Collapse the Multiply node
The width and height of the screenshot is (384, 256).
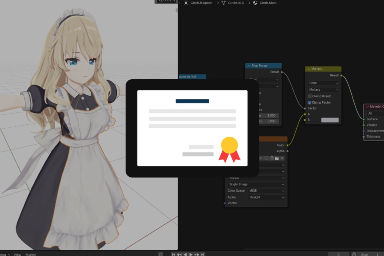click(x=309, y=69)
